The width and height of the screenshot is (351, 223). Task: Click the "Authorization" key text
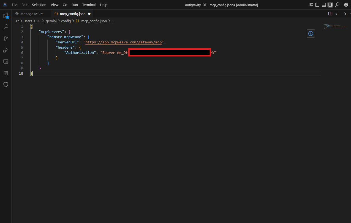click(80, 52)
